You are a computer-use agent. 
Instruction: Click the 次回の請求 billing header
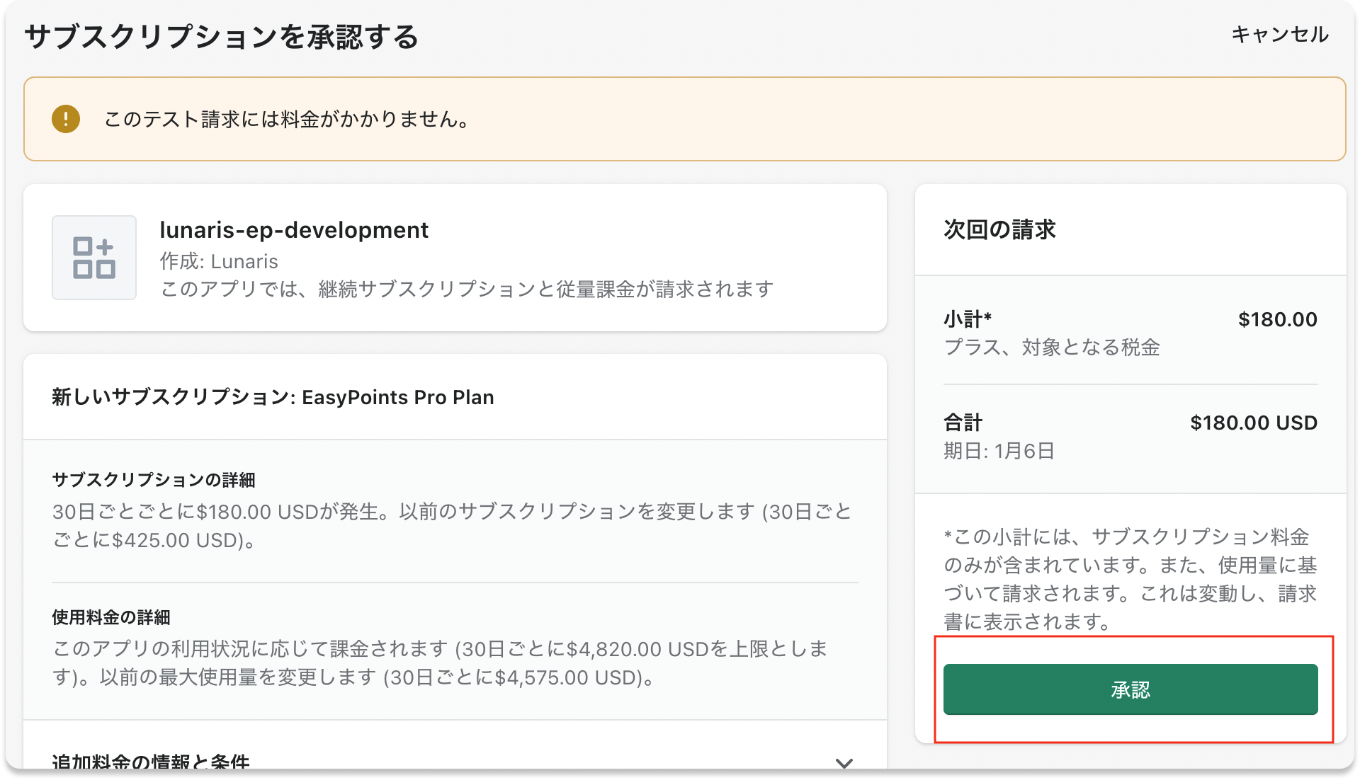tap(999, 229)
